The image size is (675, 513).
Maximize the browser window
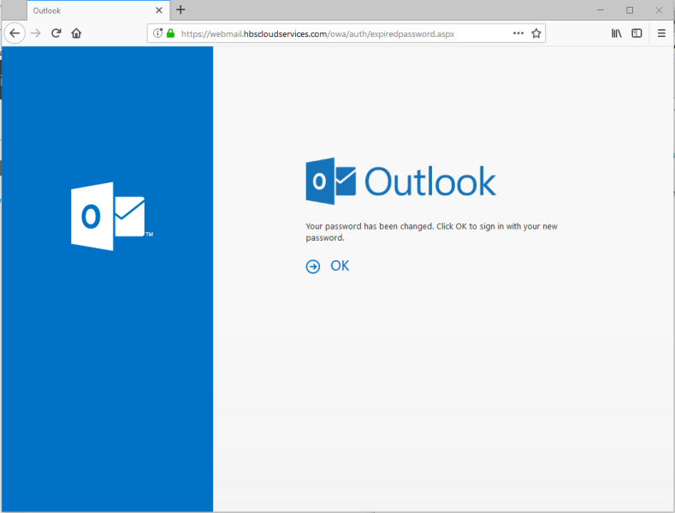[630, 10]
